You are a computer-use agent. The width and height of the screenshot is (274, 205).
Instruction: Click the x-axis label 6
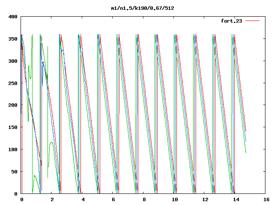113,199
